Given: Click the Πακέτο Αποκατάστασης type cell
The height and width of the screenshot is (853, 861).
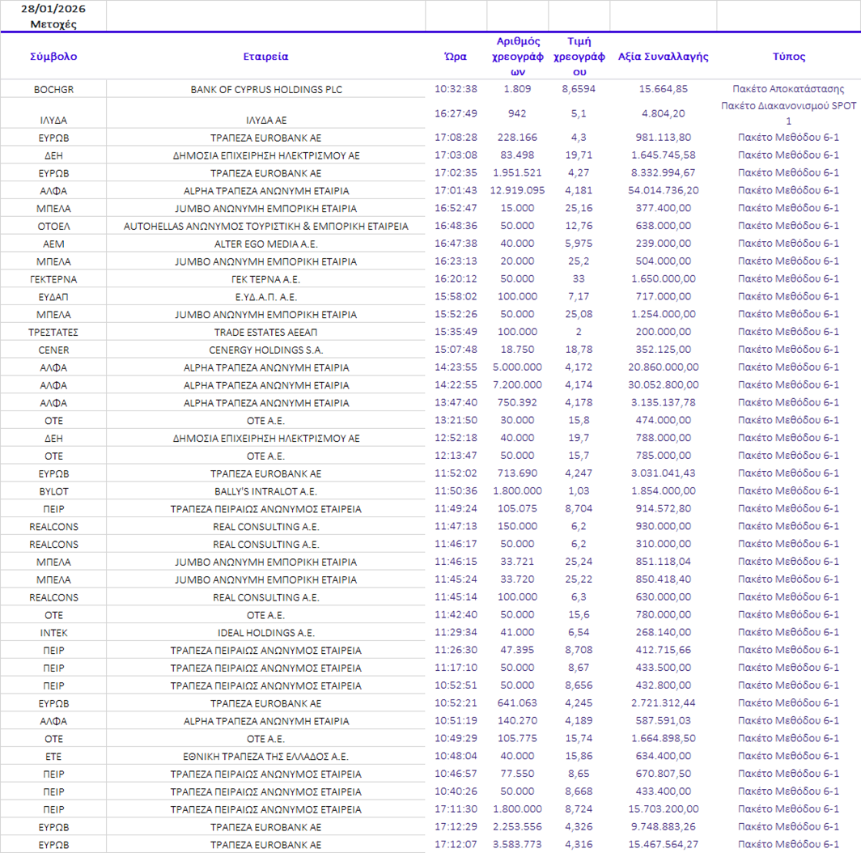Looking at the screenshot, I should tap(788, 89).
